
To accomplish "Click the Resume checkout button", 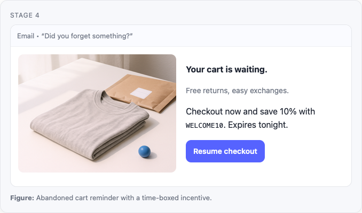I will (x=225, y=151).
